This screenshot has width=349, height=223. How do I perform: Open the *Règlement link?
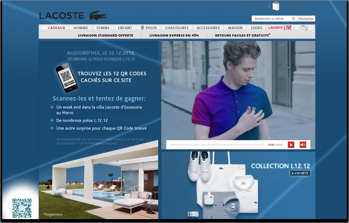53,214
